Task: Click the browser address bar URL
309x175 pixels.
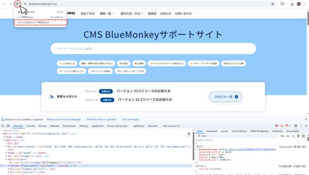Action: (x=43, y=4)
